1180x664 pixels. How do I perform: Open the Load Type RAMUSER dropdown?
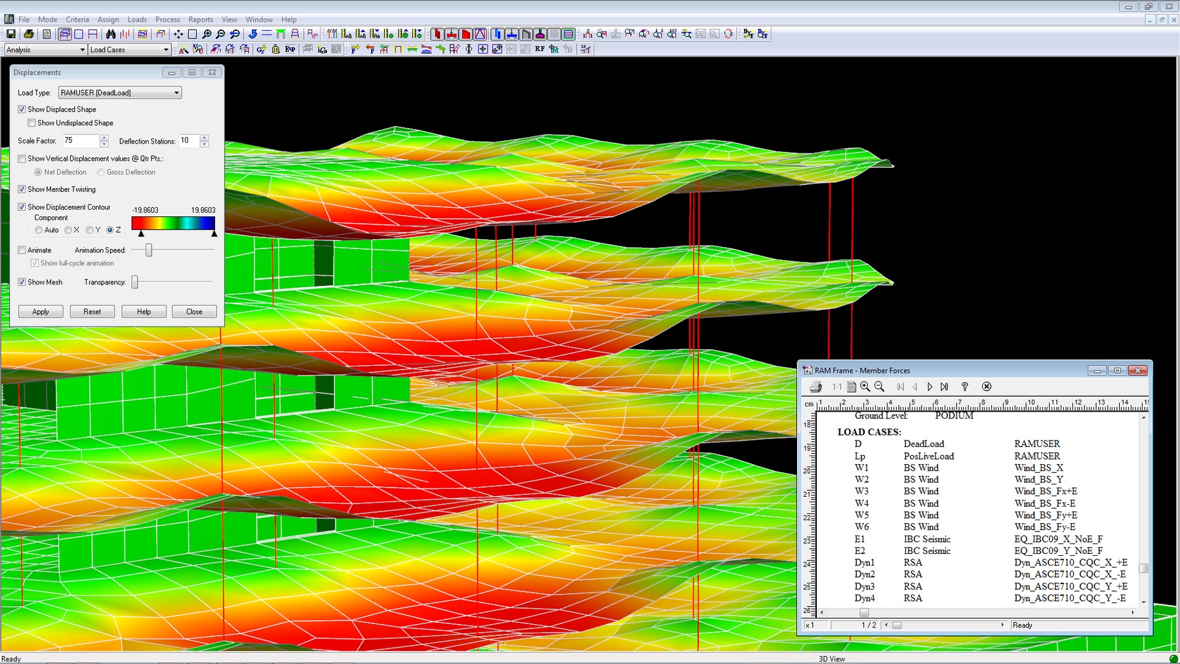pyautogui.click(x=120, y=93)
